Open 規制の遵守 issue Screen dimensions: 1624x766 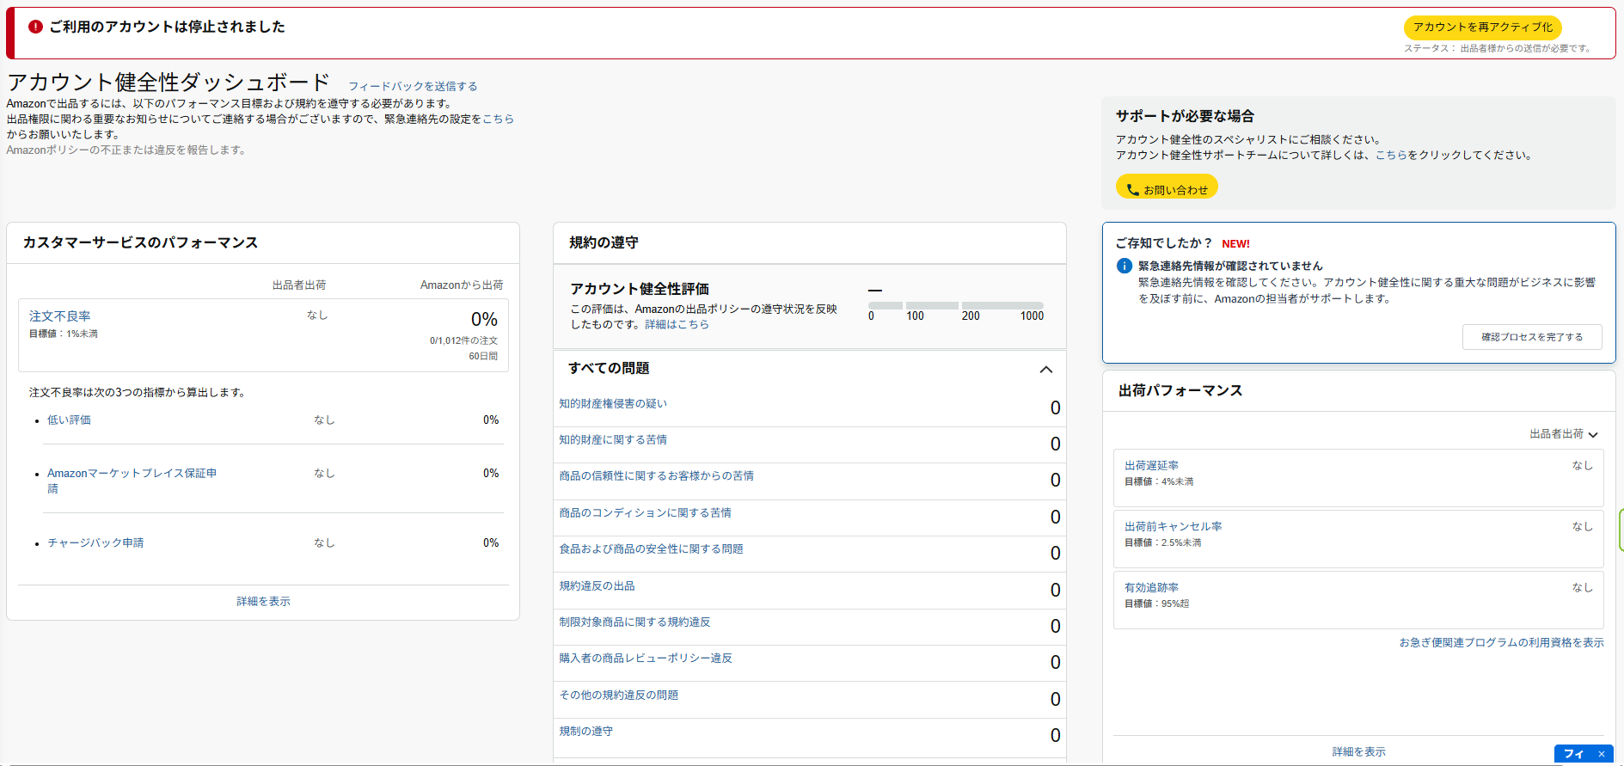click(585, 731)
